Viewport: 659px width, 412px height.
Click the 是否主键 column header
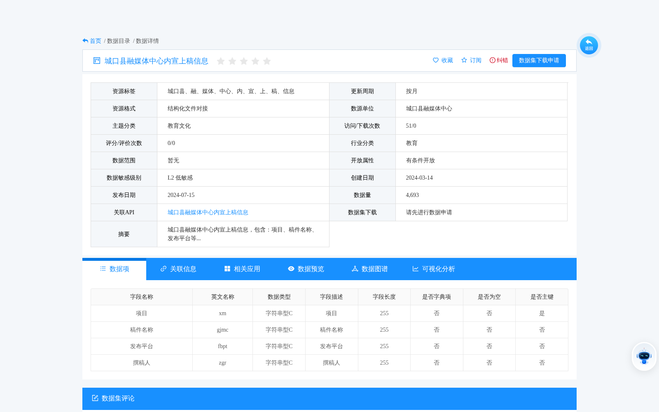(x=542, y=297)
